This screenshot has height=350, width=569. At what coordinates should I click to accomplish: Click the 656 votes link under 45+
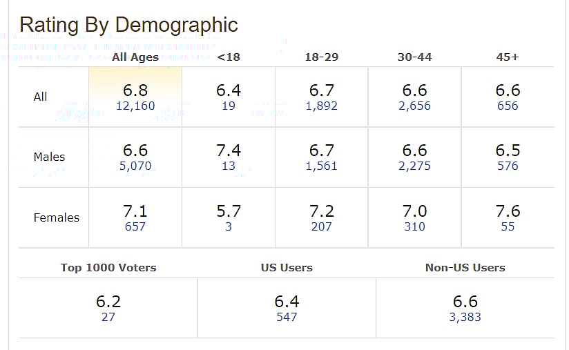point(508,106)
